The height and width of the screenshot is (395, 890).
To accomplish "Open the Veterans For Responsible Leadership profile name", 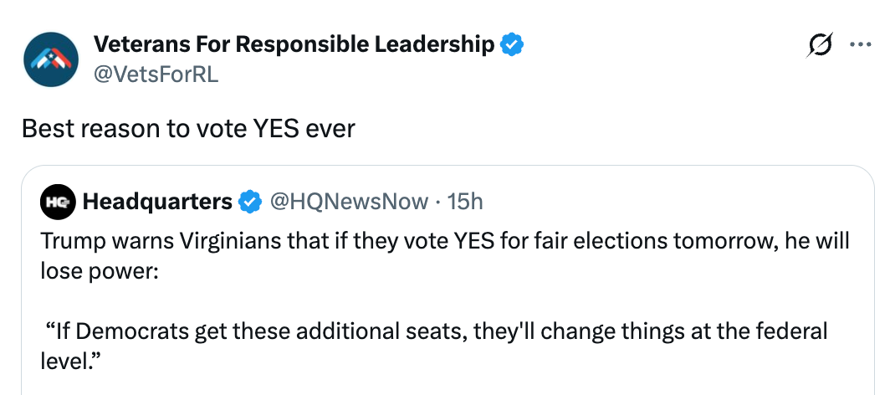I will (294, 44).
